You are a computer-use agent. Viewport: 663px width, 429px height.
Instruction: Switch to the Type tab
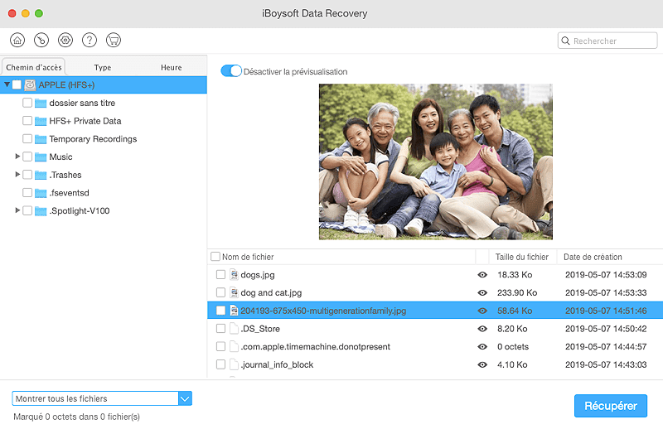point(103,67)
